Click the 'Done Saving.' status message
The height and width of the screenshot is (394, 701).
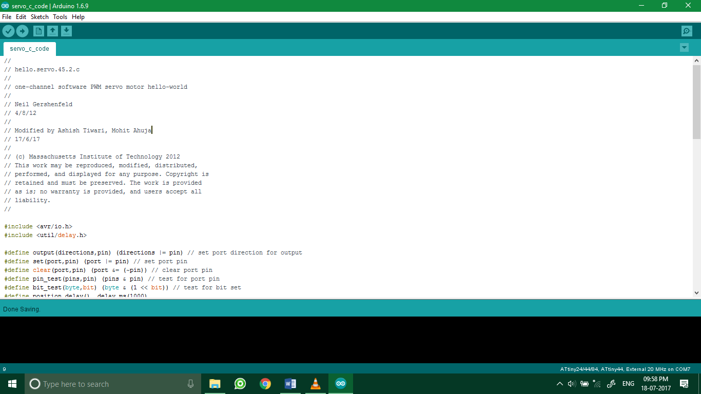click(x=22, y=309)
